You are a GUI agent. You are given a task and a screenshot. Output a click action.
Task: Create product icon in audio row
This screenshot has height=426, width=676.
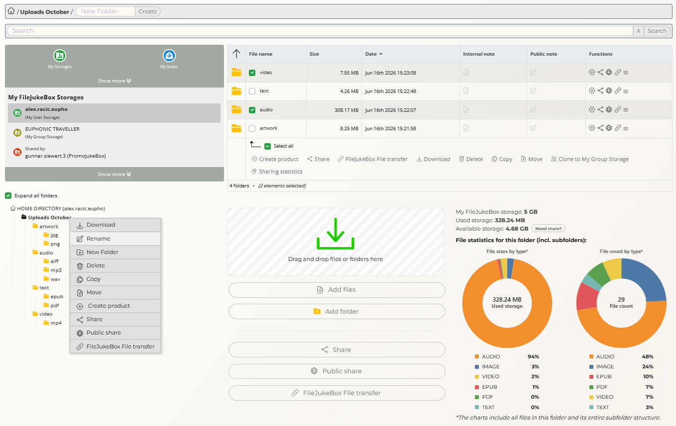point(592,110)
